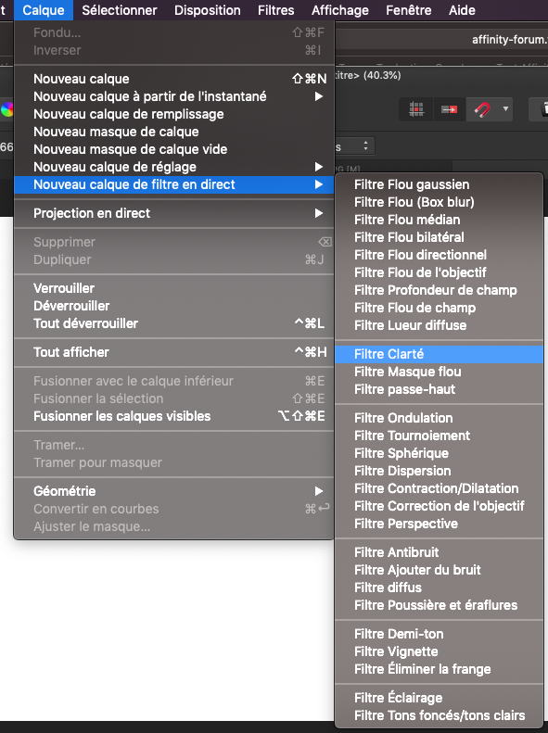Select Filtre Dispersion
Viewport: 548px width, 733px height.
tap(440, 471)
